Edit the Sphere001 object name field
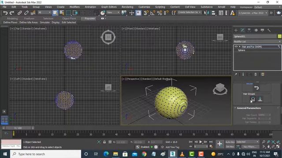The width and height of the screenshot is (282, 158). (x=255, y=36)
